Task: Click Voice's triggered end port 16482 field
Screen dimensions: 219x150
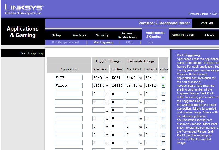Action: [117, 86]
